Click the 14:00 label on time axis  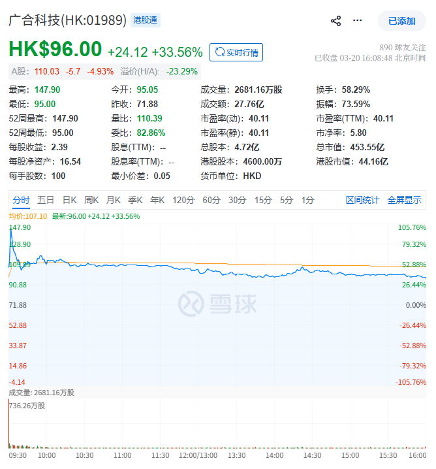(275, 455)
